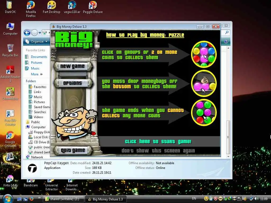Image resolution: width=271 pixels, height=203 pixels.
Task: Click the Explorer vertical scrollbar thumb
Action: [228, 137]
